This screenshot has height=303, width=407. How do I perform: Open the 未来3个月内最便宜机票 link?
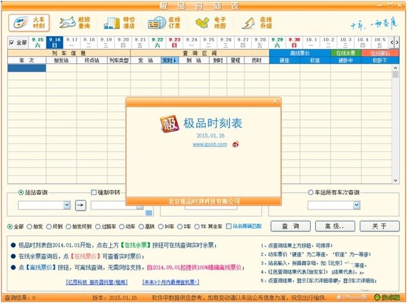click(170, 282)
